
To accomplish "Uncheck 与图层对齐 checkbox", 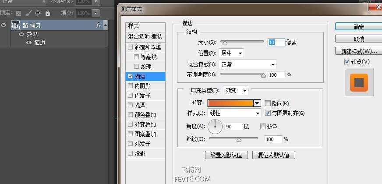I will coord(268,113).
